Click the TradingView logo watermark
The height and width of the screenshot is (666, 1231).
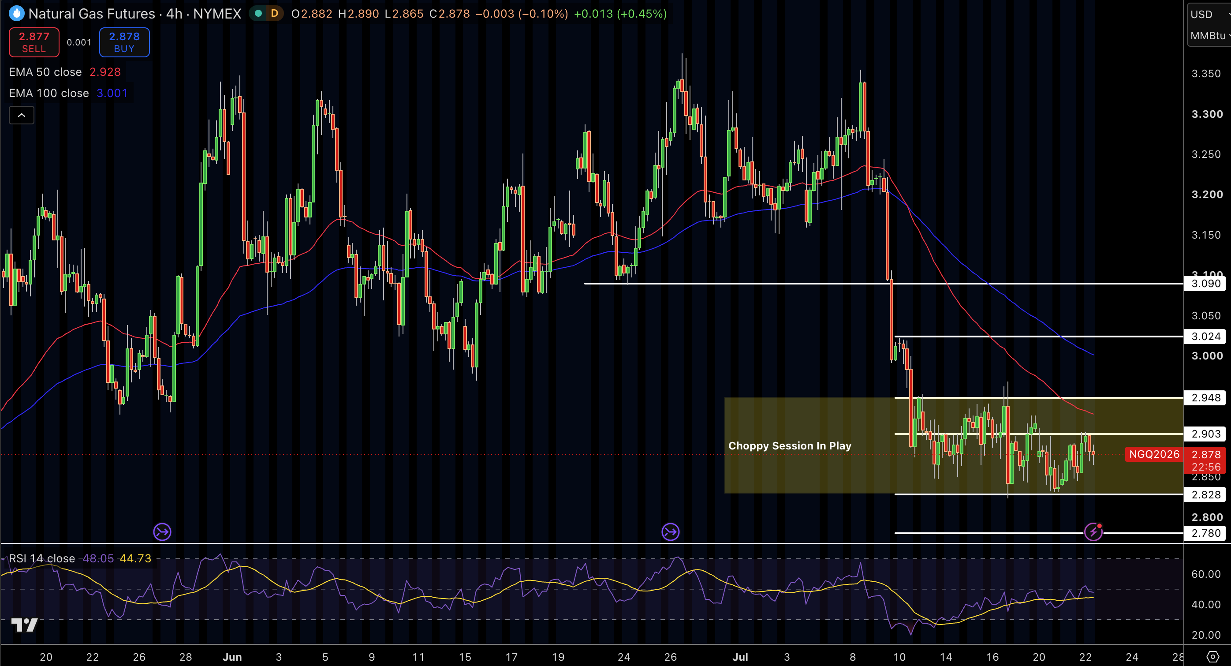[24, 625]
